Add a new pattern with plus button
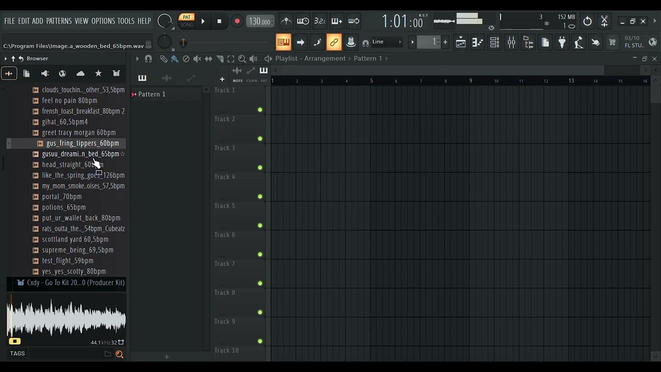Viewport: 661px width, 372px height. (445, 42)
